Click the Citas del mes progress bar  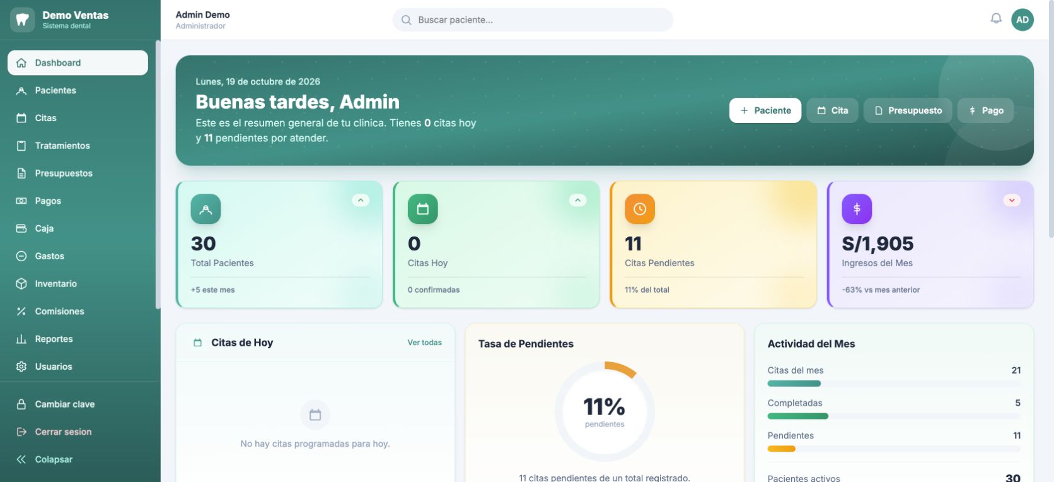[x=894, y=384]
